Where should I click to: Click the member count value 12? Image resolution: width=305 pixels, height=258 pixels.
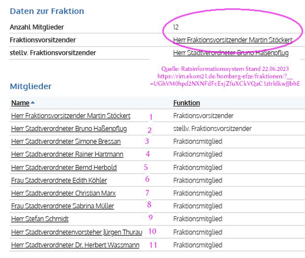coord(176,27)
